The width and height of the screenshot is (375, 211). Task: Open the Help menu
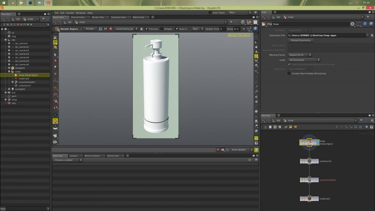coord(90,13)
